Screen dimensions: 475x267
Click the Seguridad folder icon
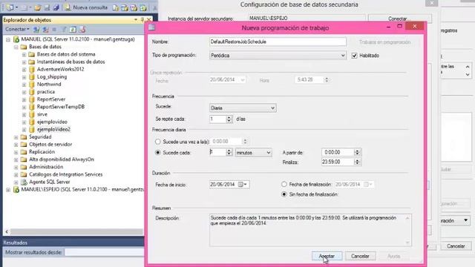tap(24, 136)
